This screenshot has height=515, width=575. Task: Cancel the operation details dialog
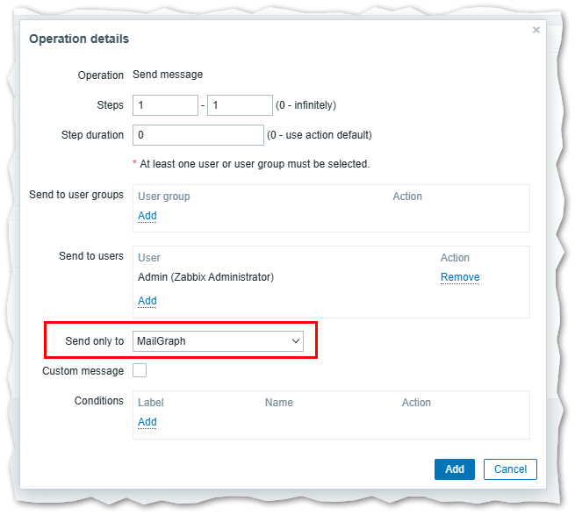[x=510, y=469]
